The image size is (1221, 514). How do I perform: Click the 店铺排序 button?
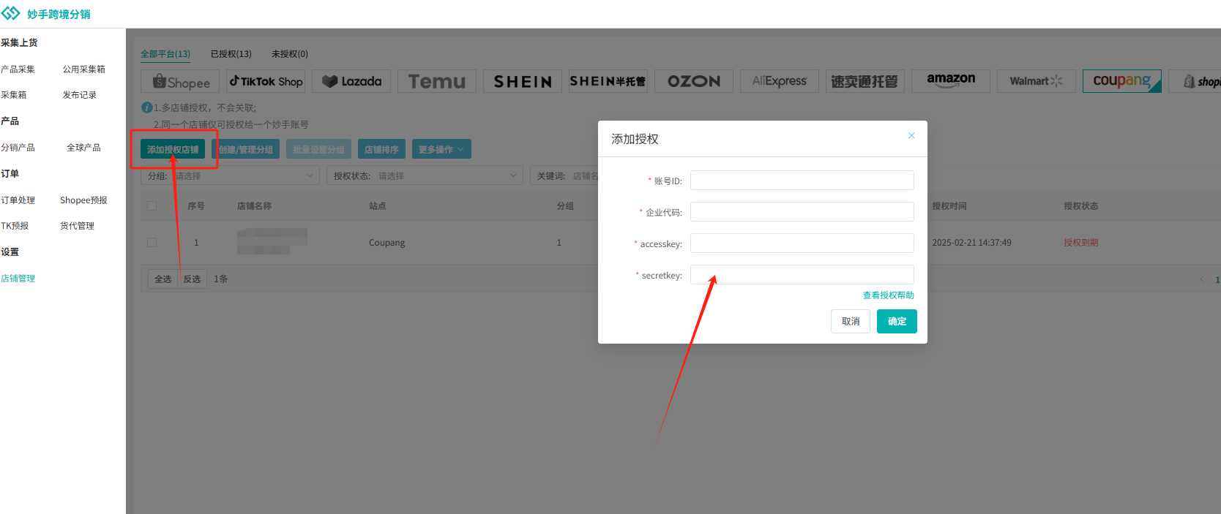(x=381, y=149)
